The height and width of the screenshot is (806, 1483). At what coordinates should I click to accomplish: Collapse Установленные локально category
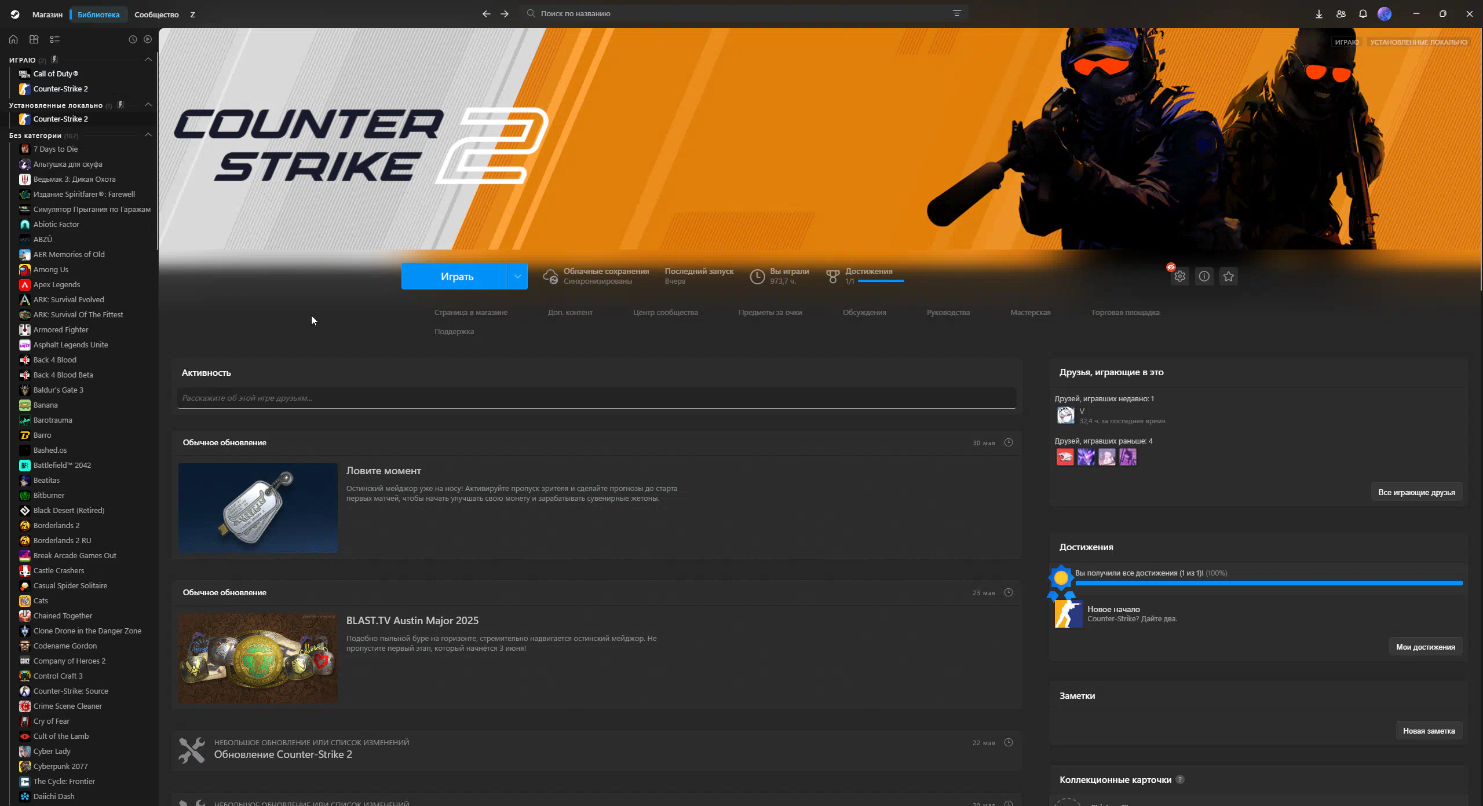coord(148,105)
